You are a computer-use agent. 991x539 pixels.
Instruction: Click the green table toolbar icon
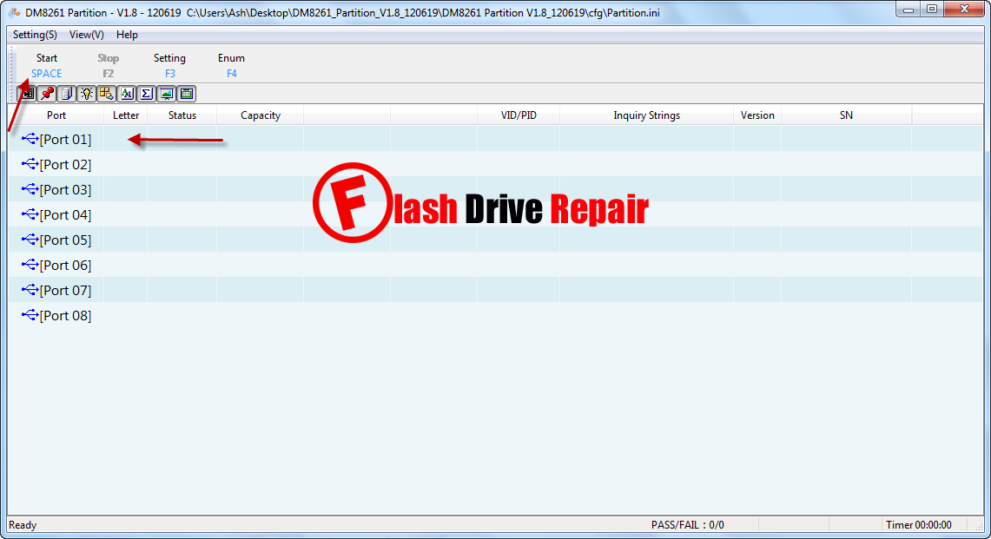[187, 94]
